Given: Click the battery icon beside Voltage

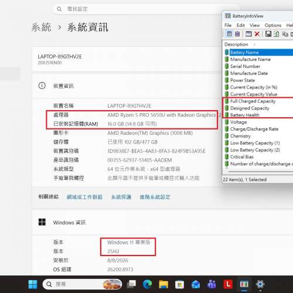Looking at the screenshot, I should [227, 122].
